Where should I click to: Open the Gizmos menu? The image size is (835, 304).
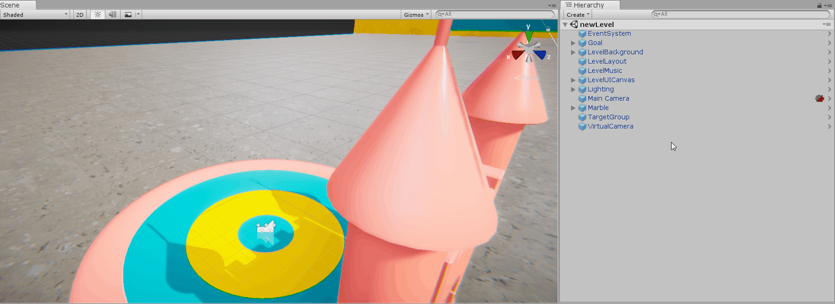click(x=416, y=14)
